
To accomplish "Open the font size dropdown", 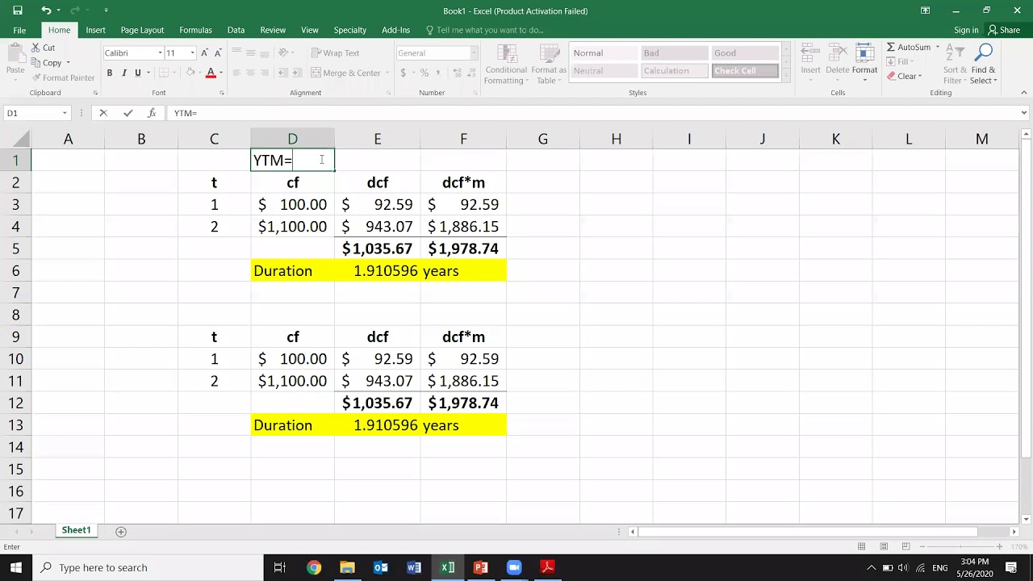I will tap(192, 53).
